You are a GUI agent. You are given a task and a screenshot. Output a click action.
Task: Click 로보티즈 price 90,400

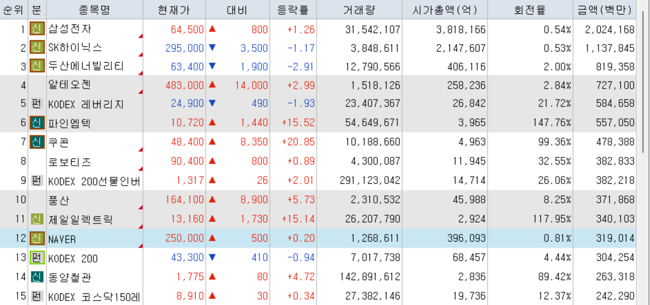(187, 162)
